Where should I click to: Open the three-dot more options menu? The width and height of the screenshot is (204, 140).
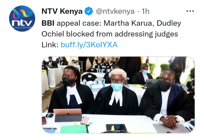point(190,11)
